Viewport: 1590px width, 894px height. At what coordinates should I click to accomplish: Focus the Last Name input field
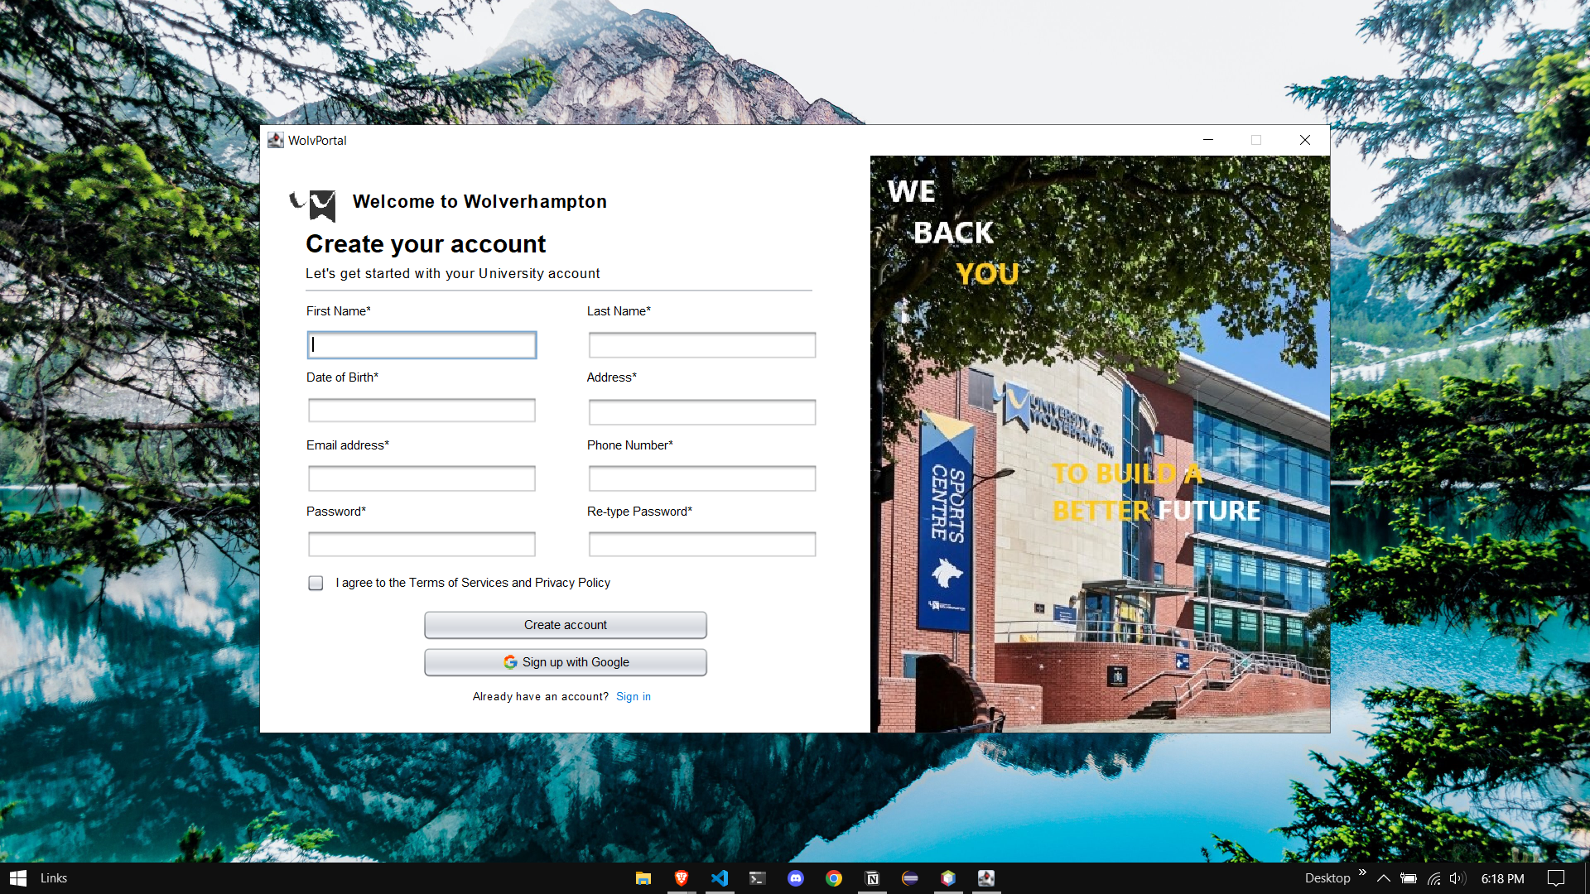point(702,345)
